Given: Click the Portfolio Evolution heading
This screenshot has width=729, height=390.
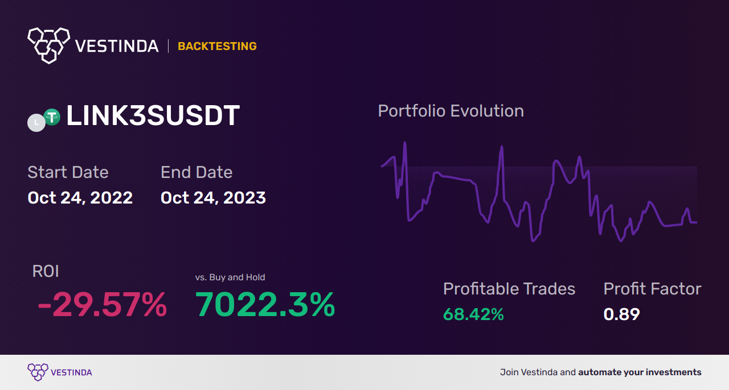Looking at the screenshot, I should pyautogui.click(x=451, y=110).
